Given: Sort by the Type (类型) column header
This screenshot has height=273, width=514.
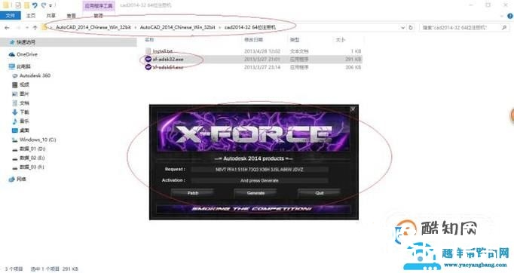Looking at the screenshot, I should [x=295, y=40].
